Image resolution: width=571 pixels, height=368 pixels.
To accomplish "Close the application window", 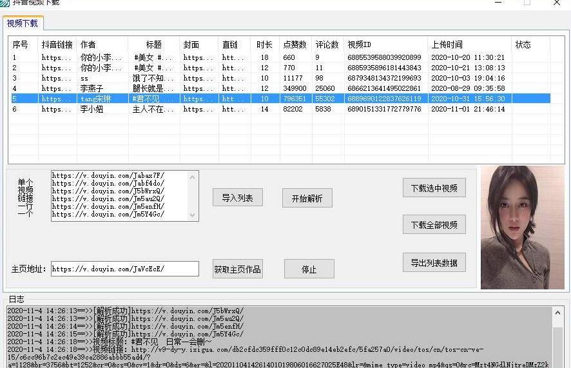I will coord(557,3).
